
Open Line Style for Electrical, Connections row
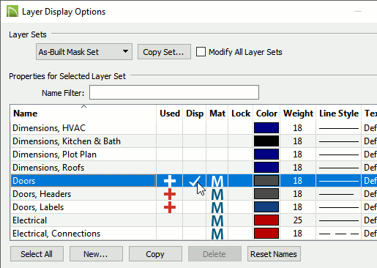click(x=339, y=234)
